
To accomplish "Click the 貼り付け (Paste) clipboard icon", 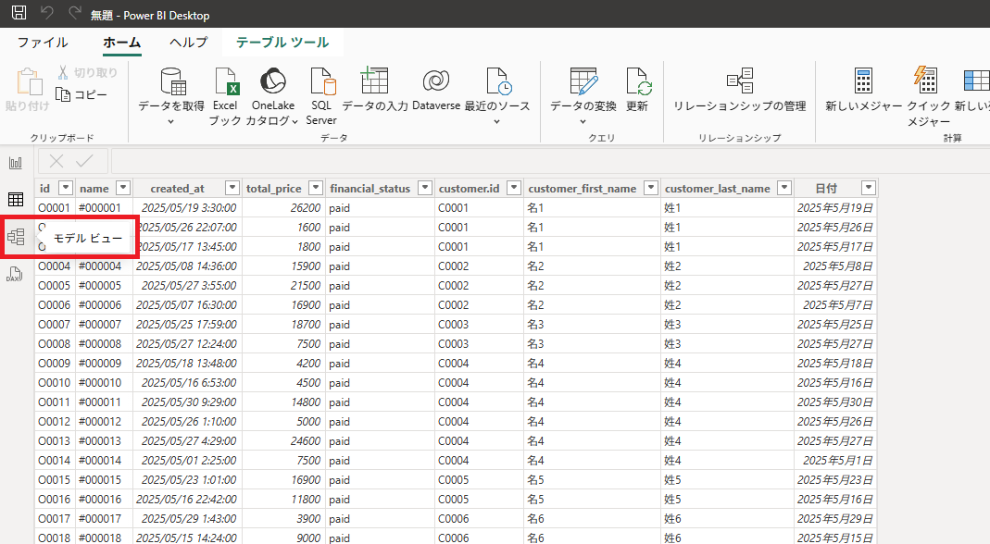I will click(x=28, y=82).
